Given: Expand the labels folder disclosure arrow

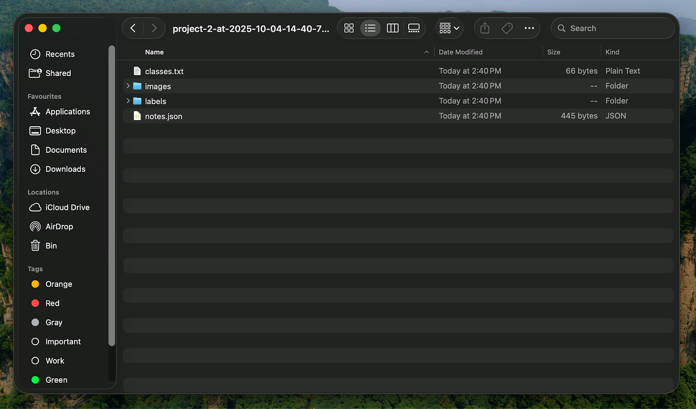Looking at the screenshot, I should coord(128,101).
